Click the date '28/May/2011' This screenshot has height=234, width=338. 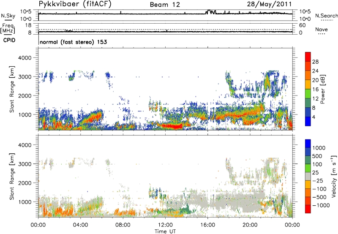click(269, 4)
